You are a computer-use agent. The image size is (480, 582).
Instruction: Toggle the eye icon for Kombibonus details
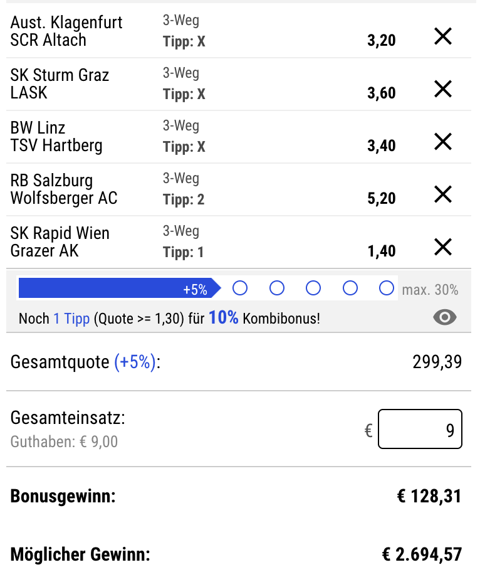(445, 317)
